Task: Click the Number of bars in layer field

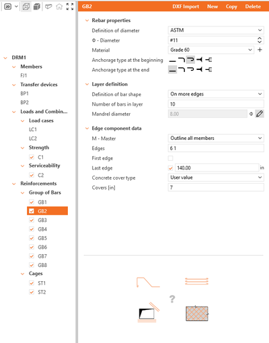Action: pos(216,104)
